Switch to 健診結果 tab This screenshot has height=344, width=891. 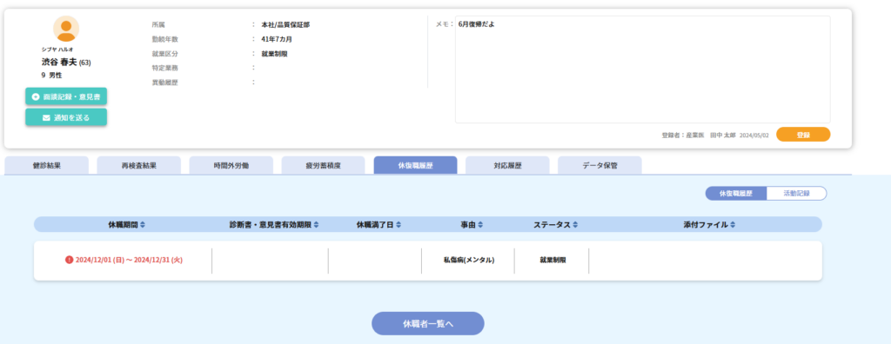47,166
